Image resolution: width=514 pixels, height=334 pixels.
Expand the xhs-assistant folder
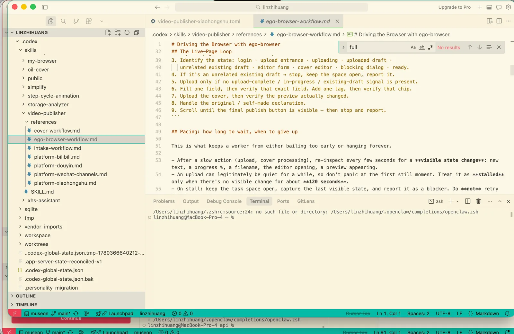coord(23,200)
